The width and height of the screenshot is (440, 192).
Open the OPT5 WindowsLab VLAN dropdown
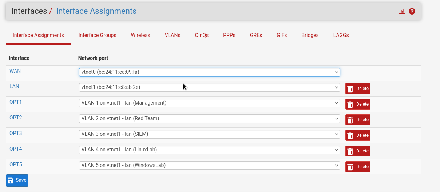coord(210,166)
